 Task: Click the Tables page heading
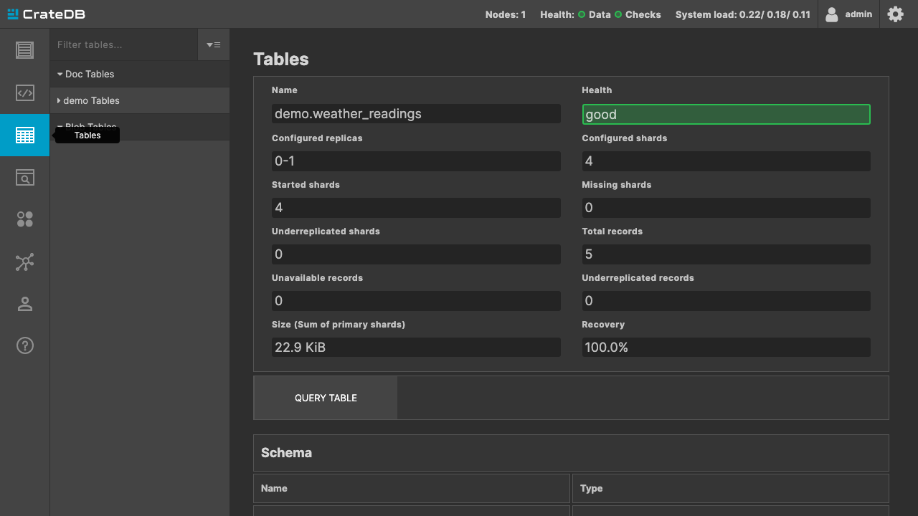click(x=281, y=59)
